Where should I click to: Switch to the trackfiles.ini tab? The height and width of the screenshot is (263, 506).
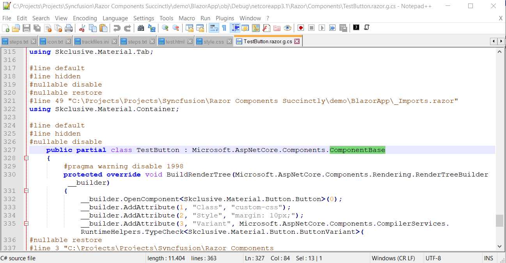tap(95, 42)
